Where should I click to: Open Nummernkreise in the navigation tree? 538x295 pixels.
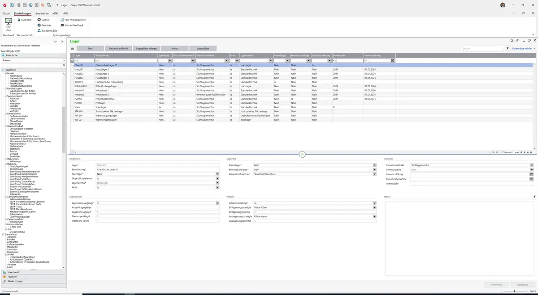coord(18,144)
